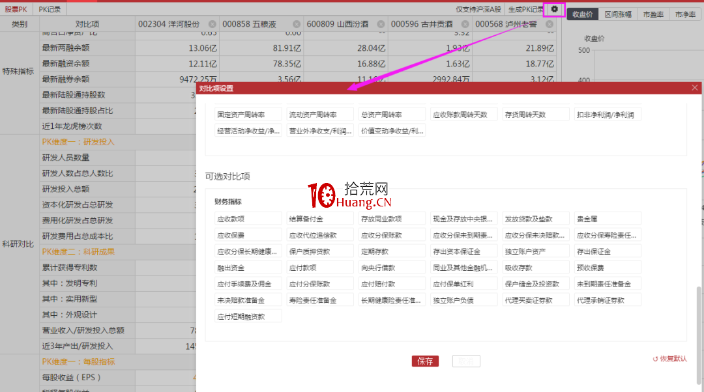Open comparison settings gear icon
This screenshot has height=392, width=704.
555,9
